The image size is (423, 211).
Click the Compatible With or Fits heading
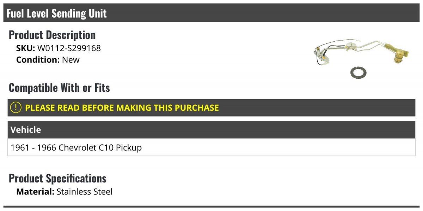coord(59,88)
